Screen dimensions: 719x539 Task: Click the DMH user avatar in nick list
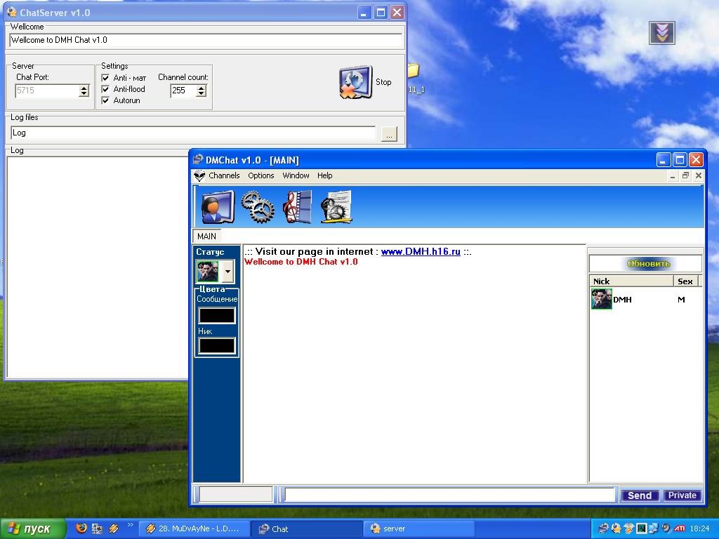click(601, 300)
